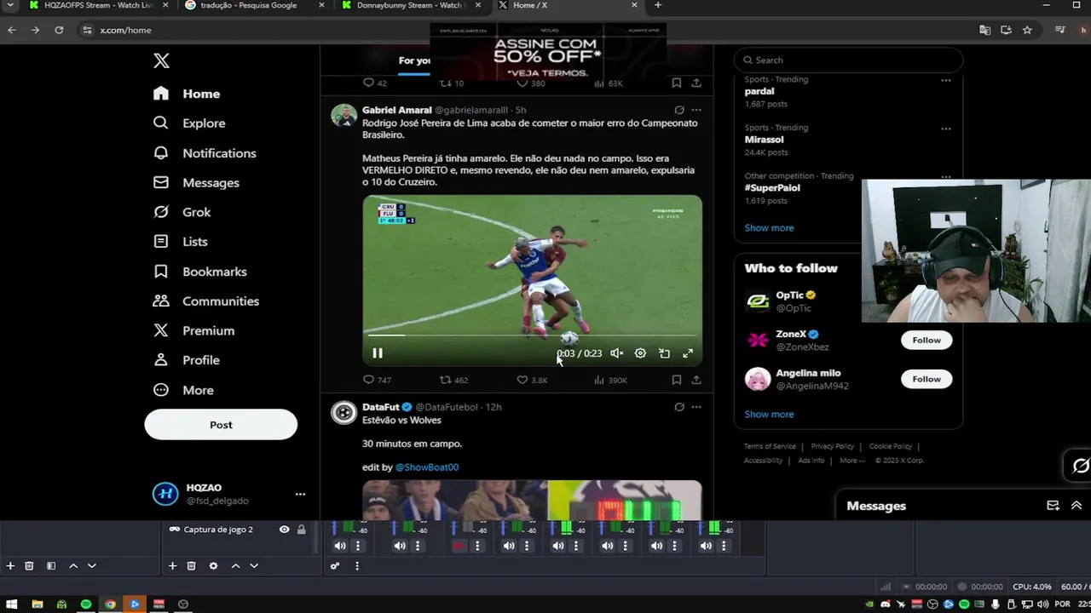The image size is (1091, 613).
Task: Toggle visibility of Captura de jogo 2
Action: (x=285, y=530)
